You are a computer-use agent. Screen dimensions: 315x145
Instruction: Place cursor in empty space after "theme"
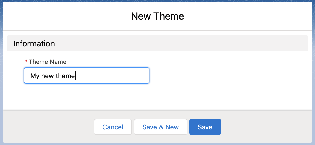[x=113, y=76]
